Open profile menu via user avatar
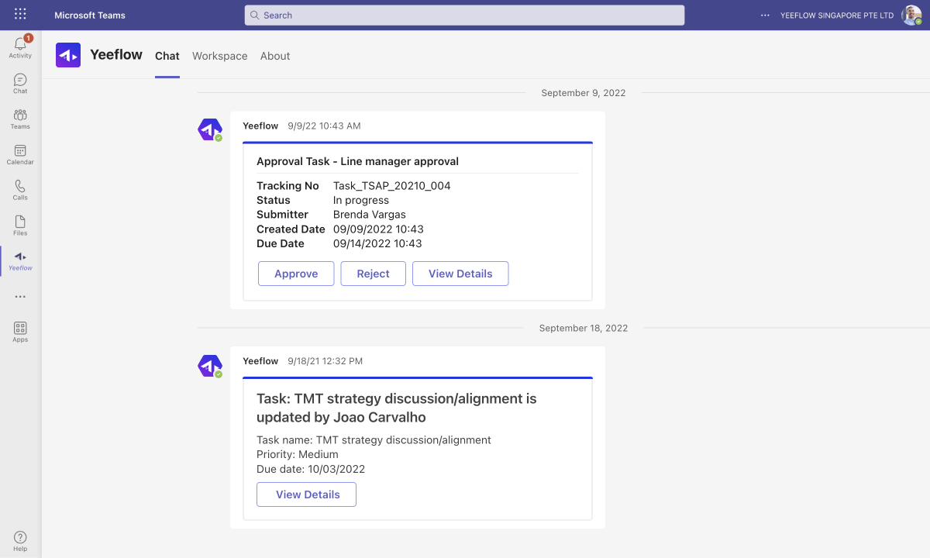Image resolution: width=930 pixels, height=558 pixels. (x=911, y=15)
